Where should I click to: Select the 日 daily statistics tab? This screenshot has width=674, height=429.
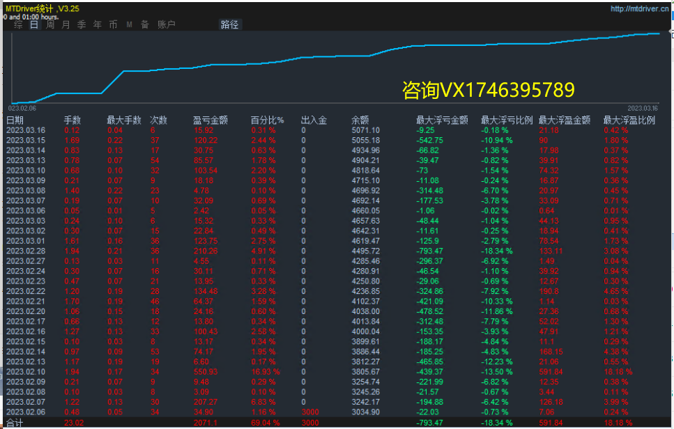[x=34, y=24]
